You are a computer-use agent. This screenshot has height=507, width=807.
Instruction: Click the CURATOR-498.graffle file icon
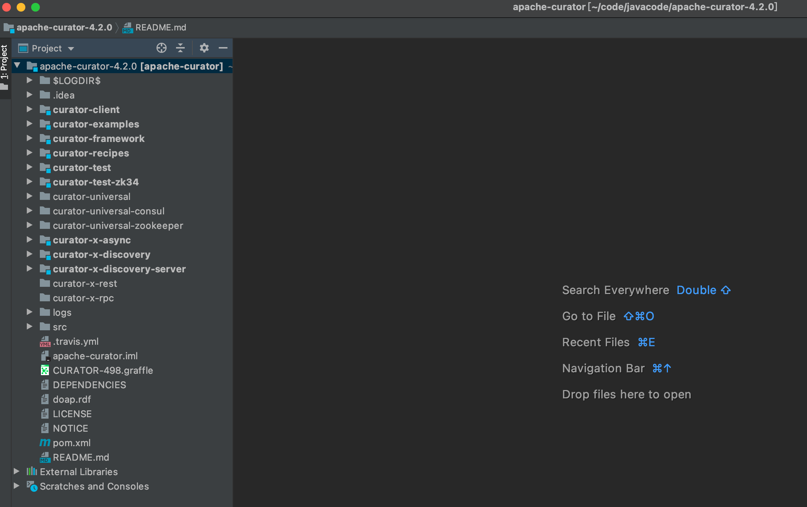point(45,370)
